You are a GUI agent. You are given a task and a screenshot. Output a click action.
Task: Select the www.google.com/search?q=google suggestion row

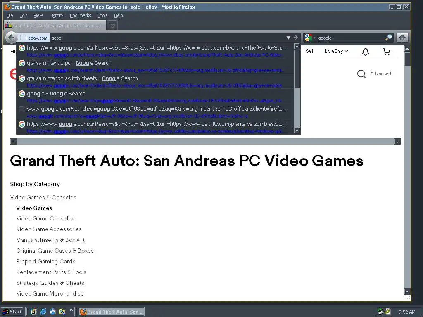(x=155, y=112)
